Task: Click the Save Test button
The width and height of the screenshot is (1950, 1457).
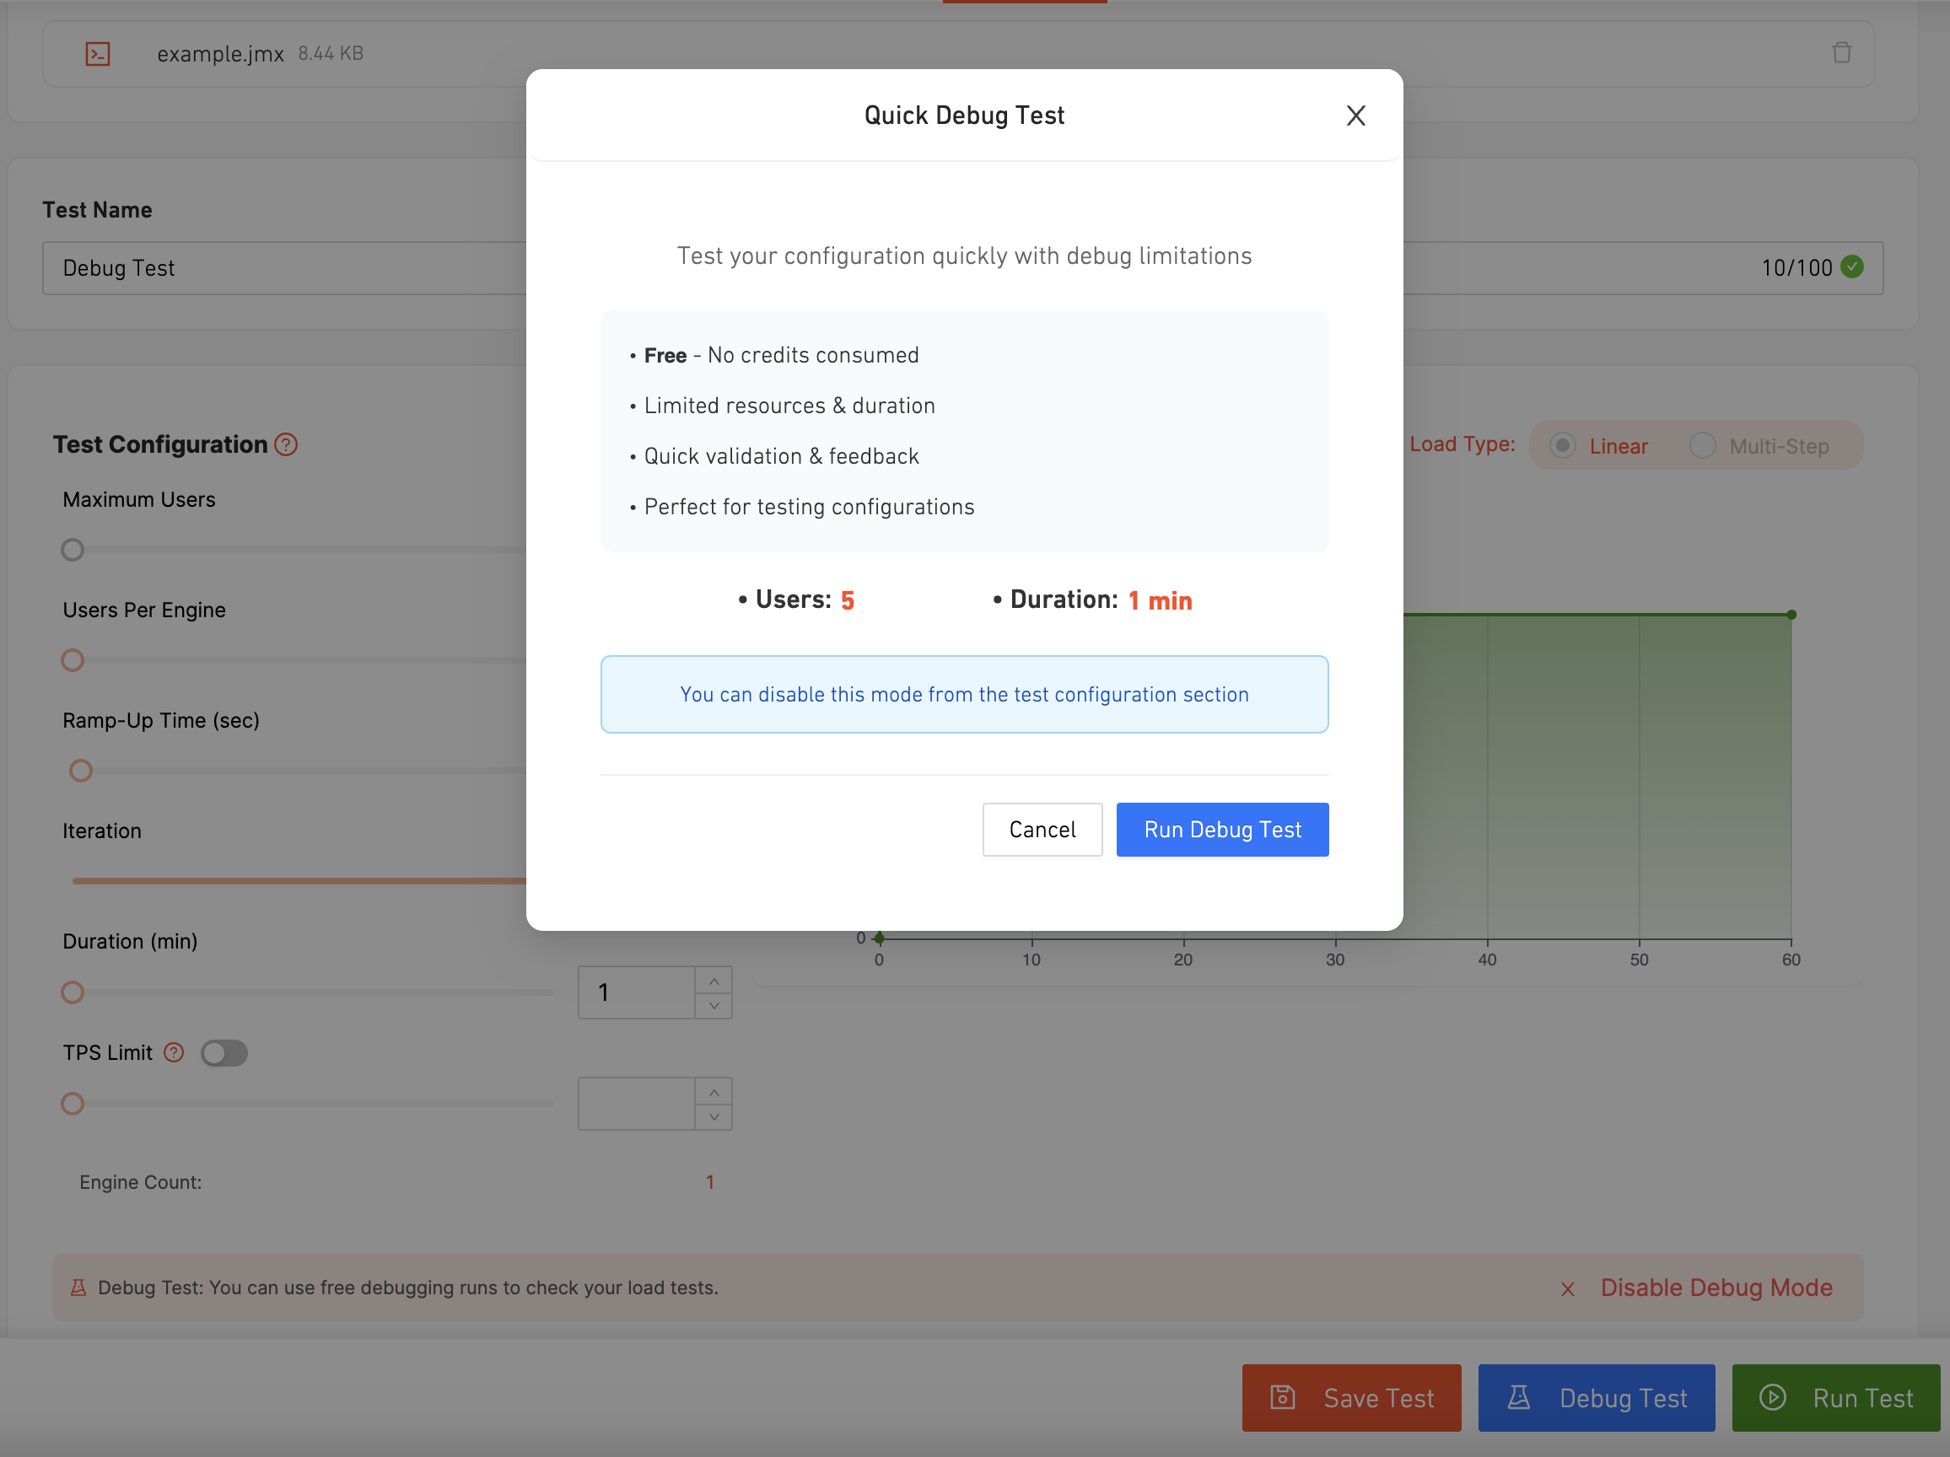Action: click(1350, 1397)
